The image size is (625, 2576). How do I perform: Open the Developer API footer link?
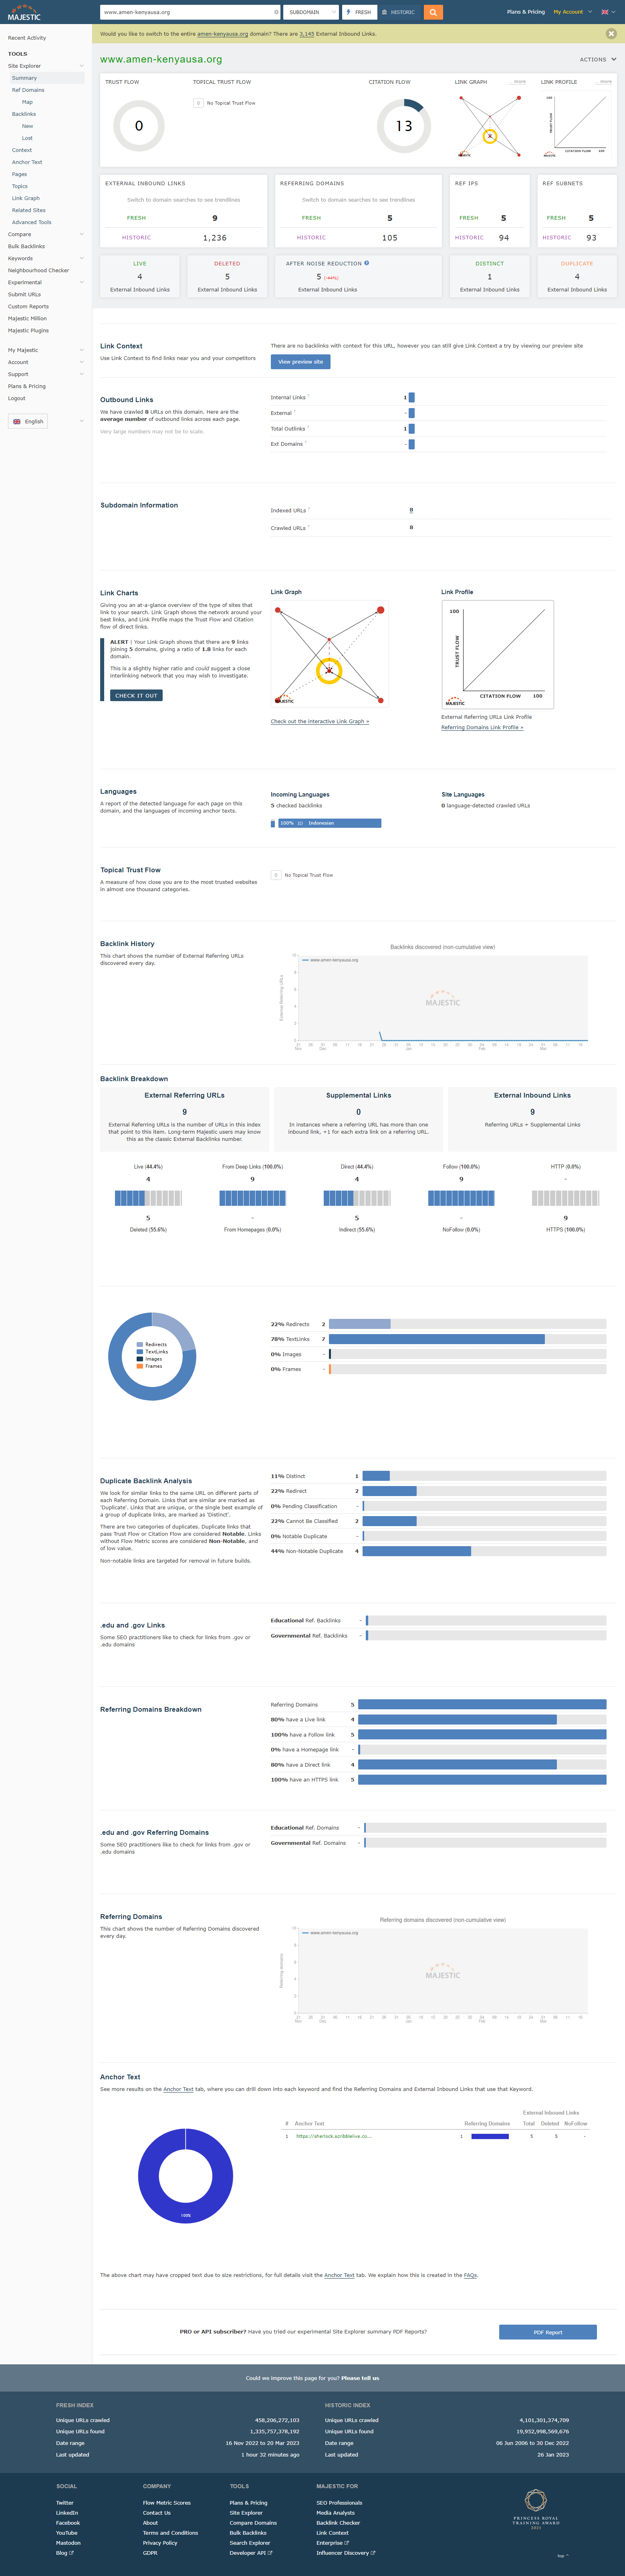(x=251, y=2553)
